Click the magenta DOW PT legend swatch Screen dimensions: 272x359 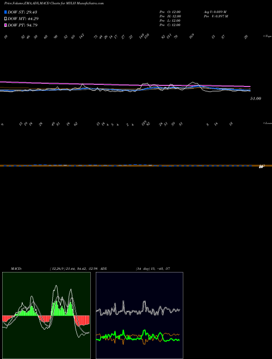[x=5, y=25]
